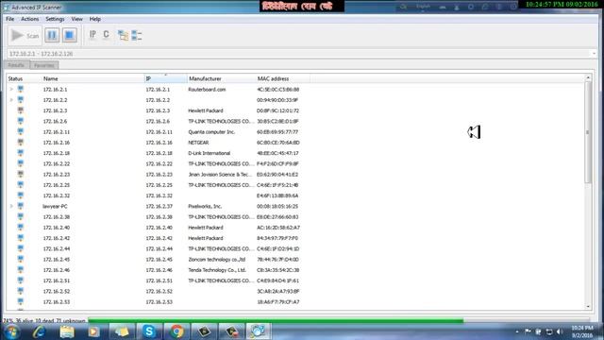The image size is (604, 340).
Task: Click the IP toolbar icon
Action: point(92,35)
